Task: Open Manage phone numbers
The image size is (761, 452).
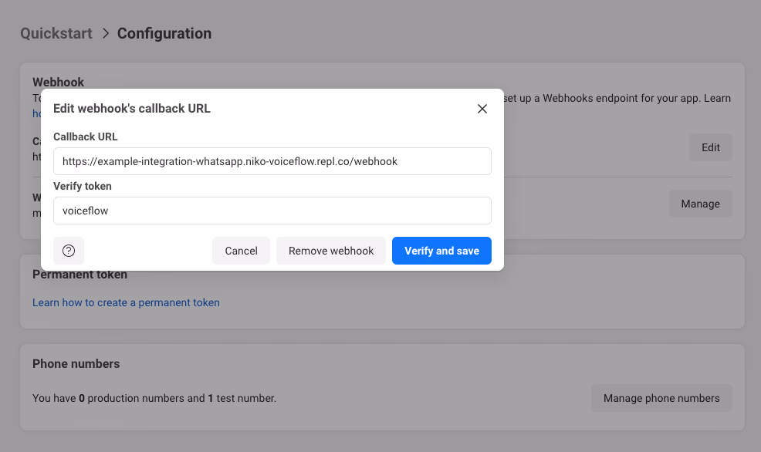Action: click(661, 398)
